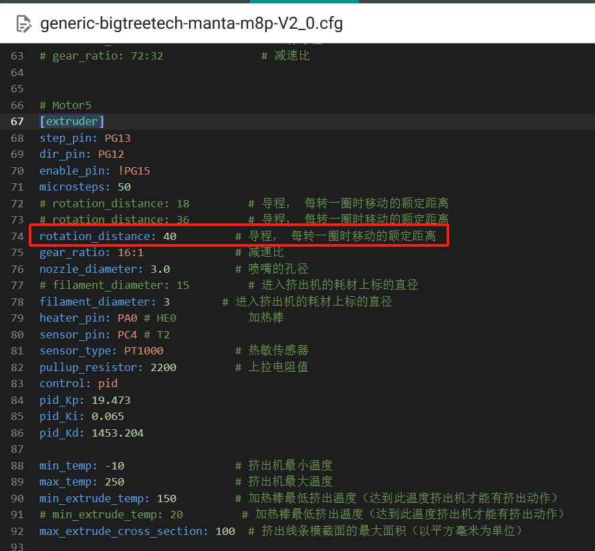
Task: Place cursor on control pid line
Action: [78, 383]
